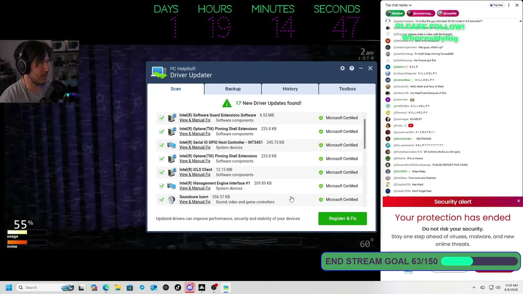Uncheck Intel Serial IO GPIO Host Controller driver
523x294 pixels.
coord(162,145)
